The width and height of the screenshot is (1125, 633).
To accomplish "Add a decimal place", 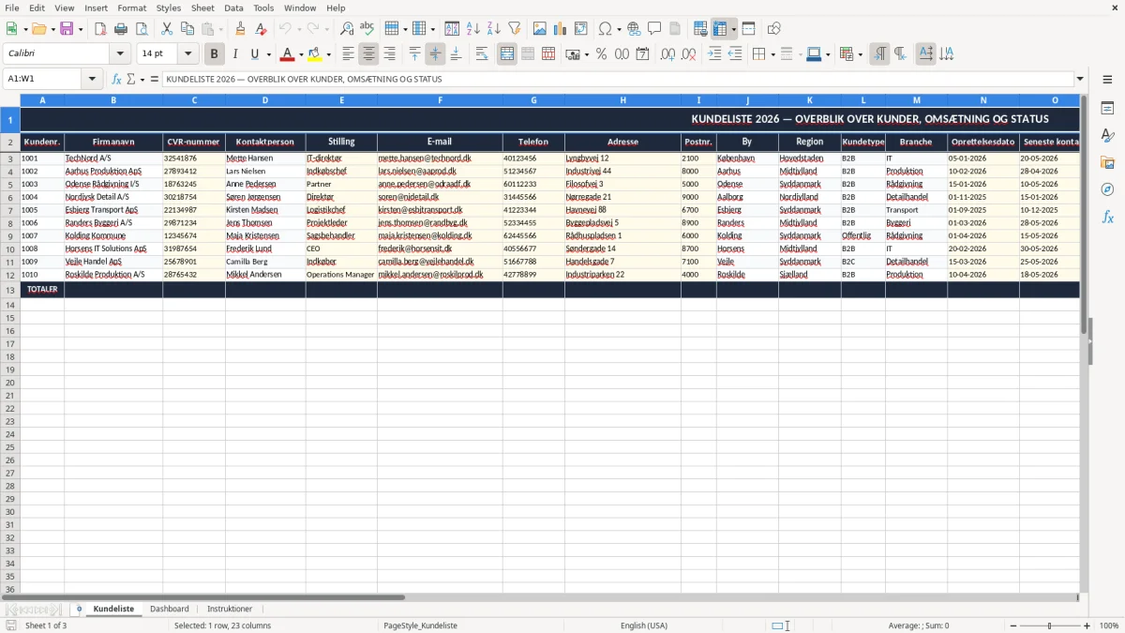I will click(x=667, y=54).
